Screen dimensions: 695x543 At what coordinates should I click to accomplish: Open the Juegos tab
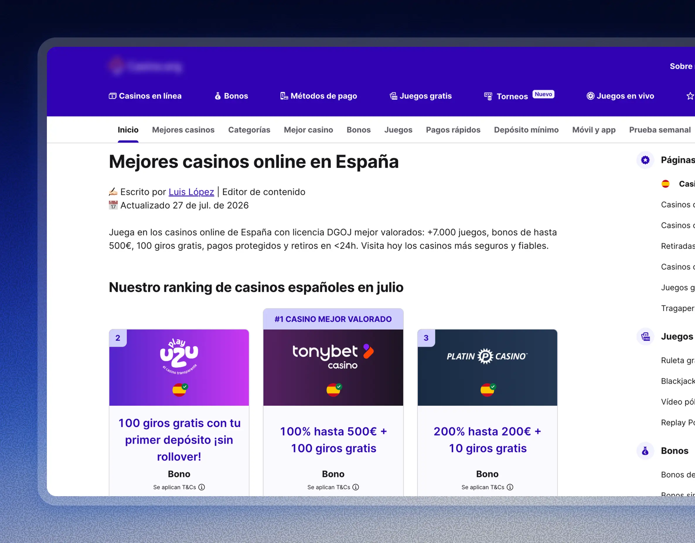[x=398, y=130]
